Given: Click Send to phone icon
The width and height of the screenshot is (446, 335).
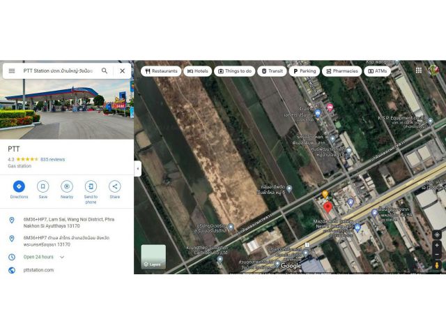Looking at the screenshot, I should [x=91, y=186].
